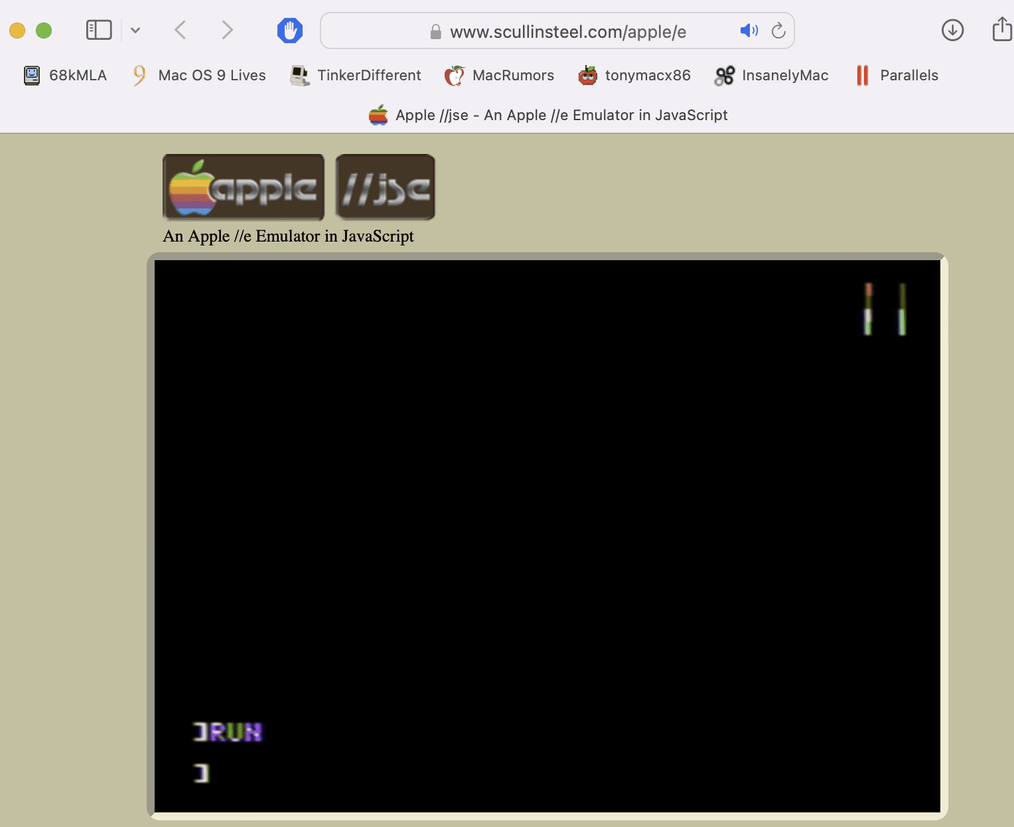
Task: Reload the page with the refresh icon
Action: point(778,31)
